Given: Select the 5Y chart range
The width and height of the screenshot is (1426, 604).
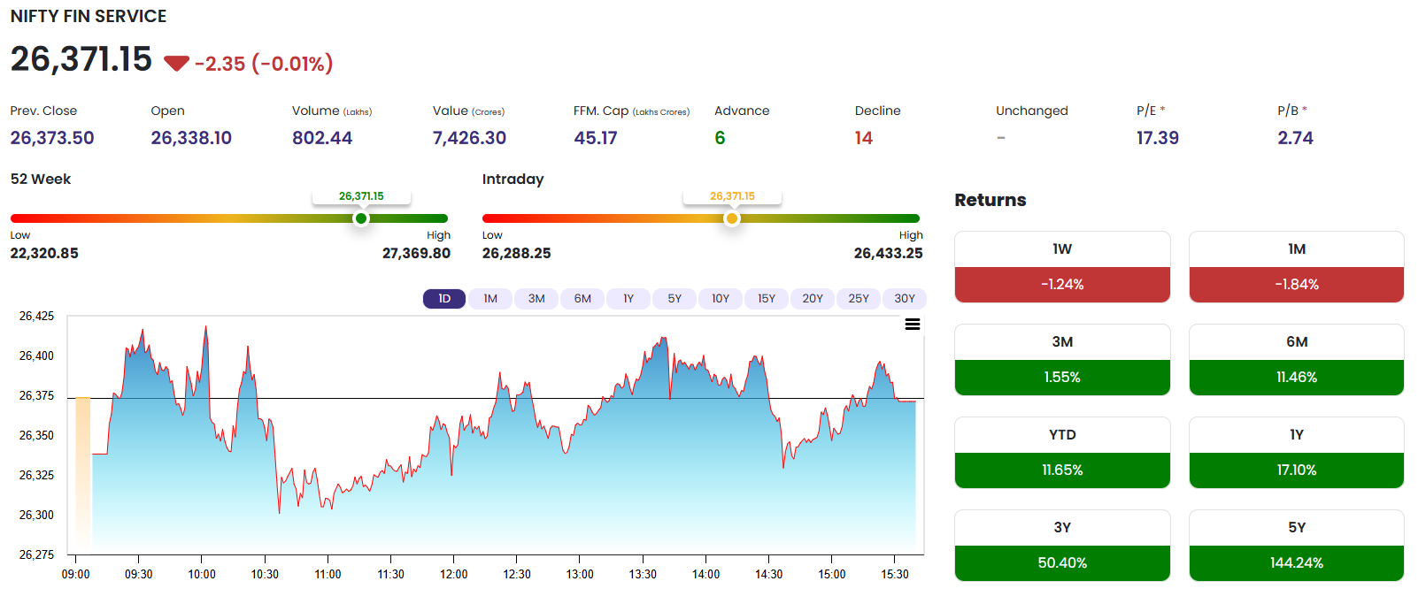Looking at the screenshot, I should click(674, 299).
